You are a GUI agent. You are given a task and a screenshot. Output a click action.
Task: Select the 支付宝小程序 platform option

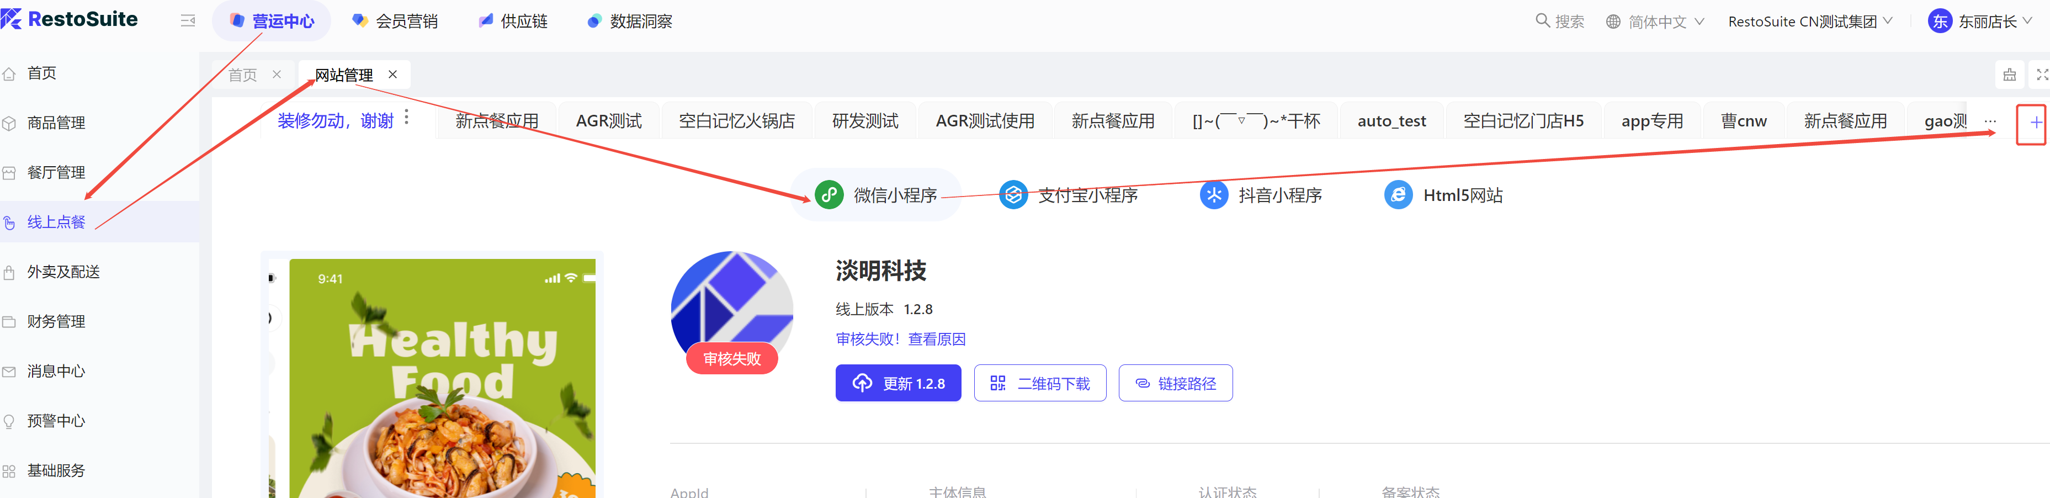click(1069, 195)
